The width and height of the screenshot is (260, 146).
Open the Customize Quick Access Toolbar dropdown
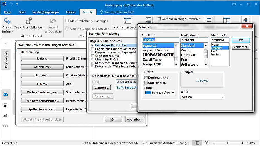17,4
